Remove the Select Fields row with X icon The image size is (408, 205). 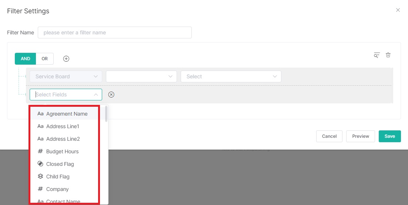(x=111, y=95)
